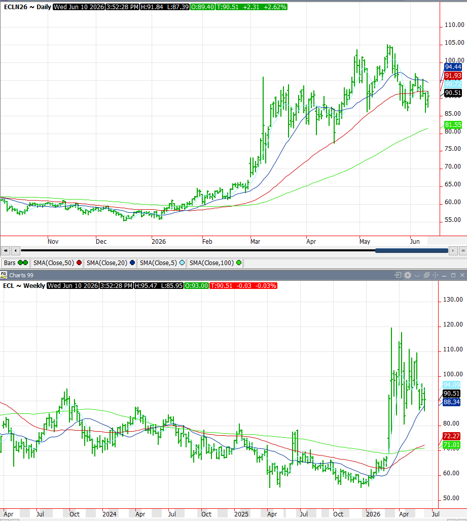Viewport: 467px width, 521px height.
Task: Click the SMA(Close,50) study button
Action: tap(57, 263)
